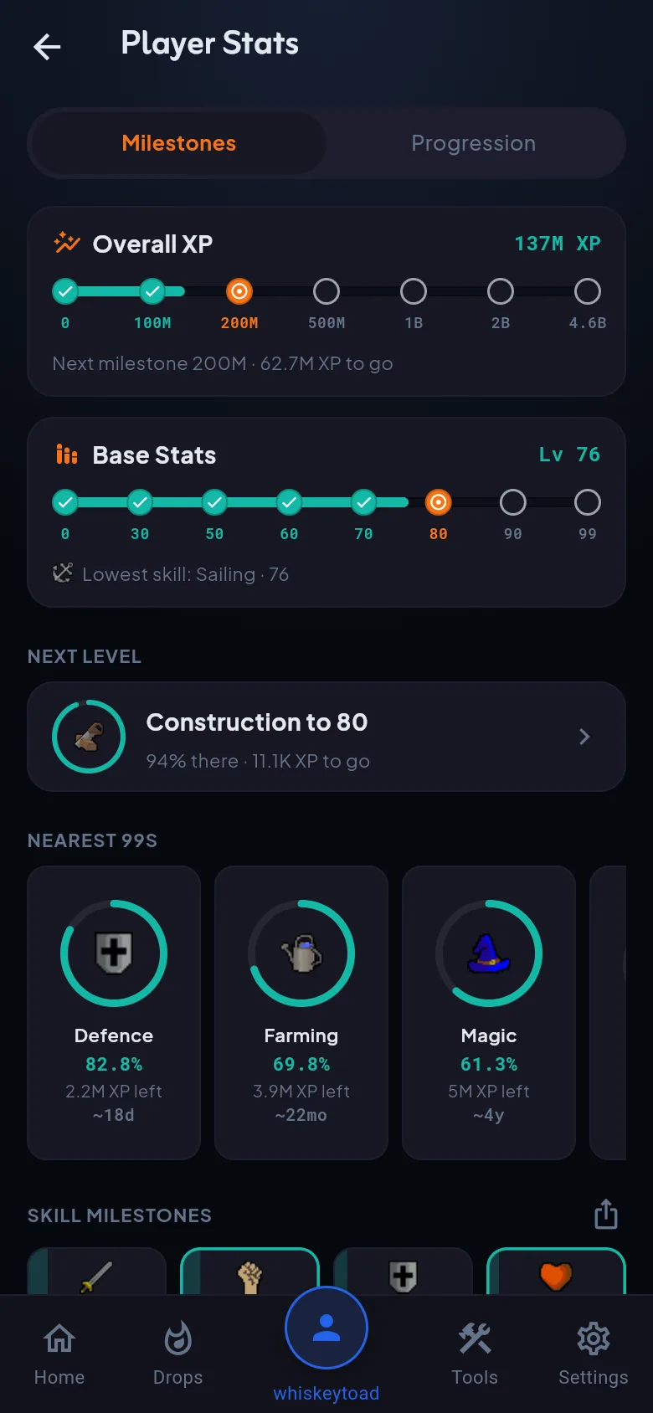Tap the Farming watering can card
Screen dimensions: 653x1413
click(x=301, y=1013)
